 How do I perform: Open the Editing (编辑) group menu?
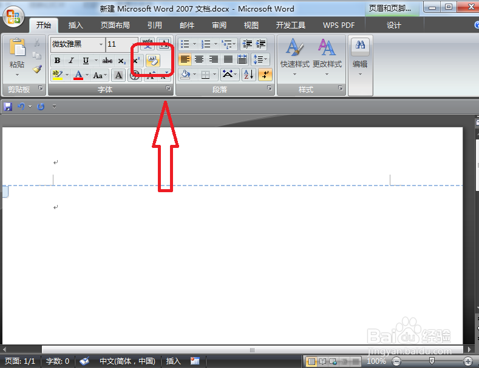point(360,58)
